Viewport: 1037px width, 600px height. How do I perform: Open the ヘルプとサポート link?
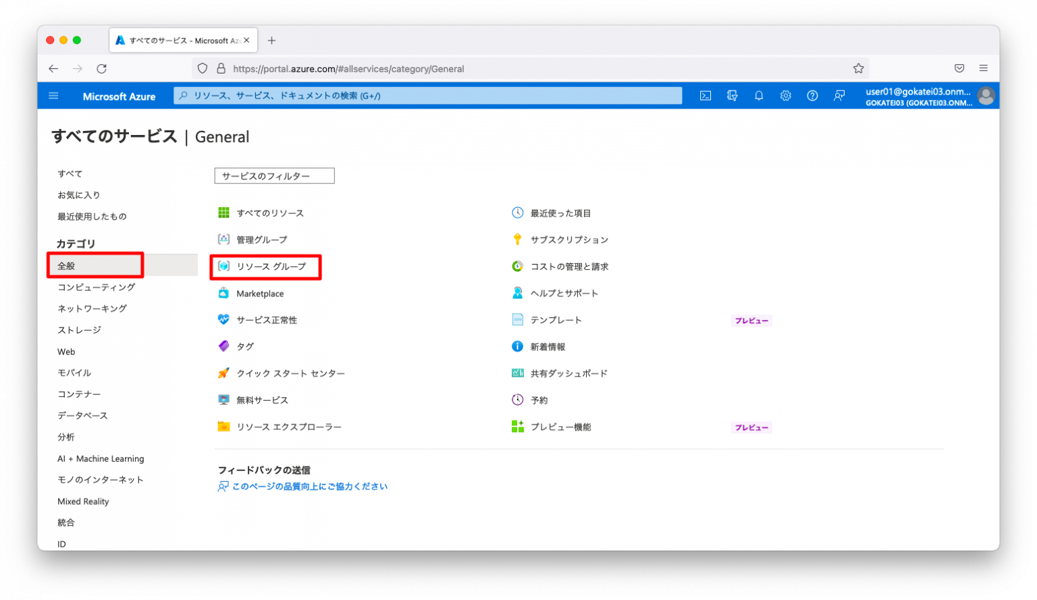point(564,294)
